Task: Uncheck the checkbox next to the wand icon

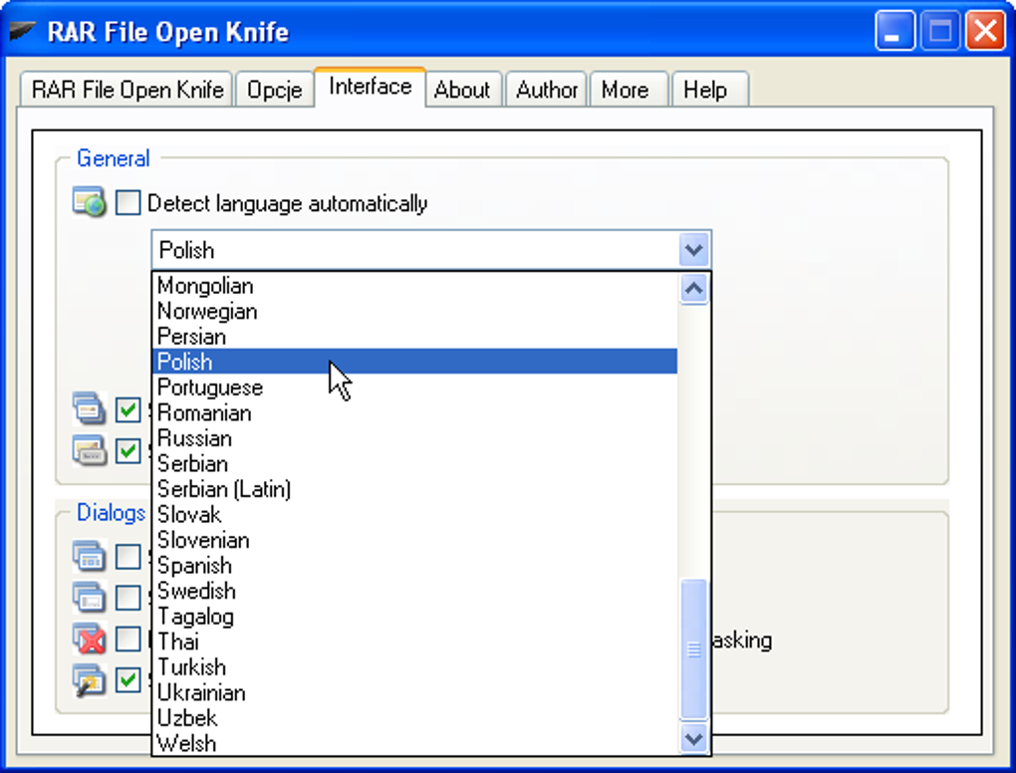Action: pos(127,680)
